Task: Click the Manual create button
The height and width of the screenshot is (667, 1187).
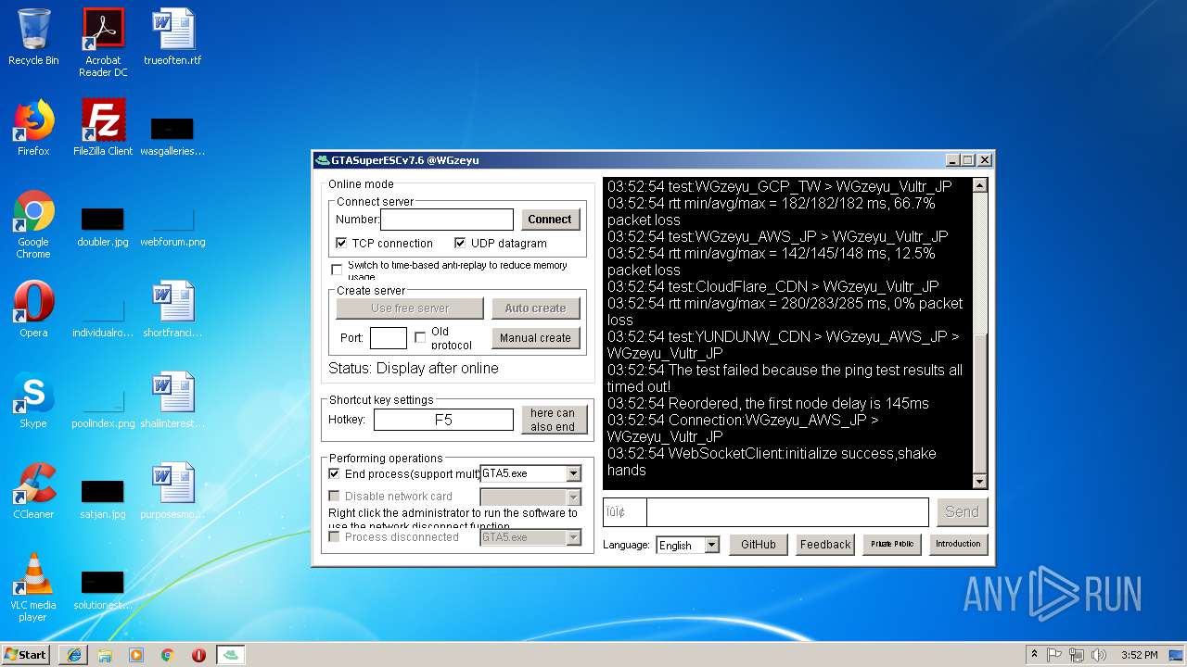Action: 535,338
